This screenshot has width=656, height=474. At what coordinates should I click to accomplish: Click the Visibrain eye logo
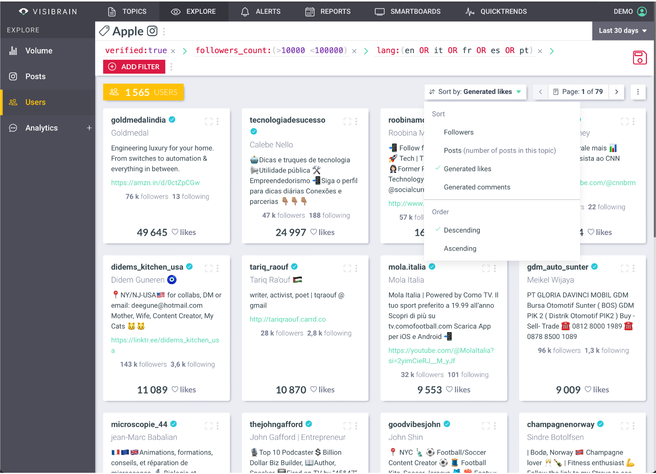24,11
